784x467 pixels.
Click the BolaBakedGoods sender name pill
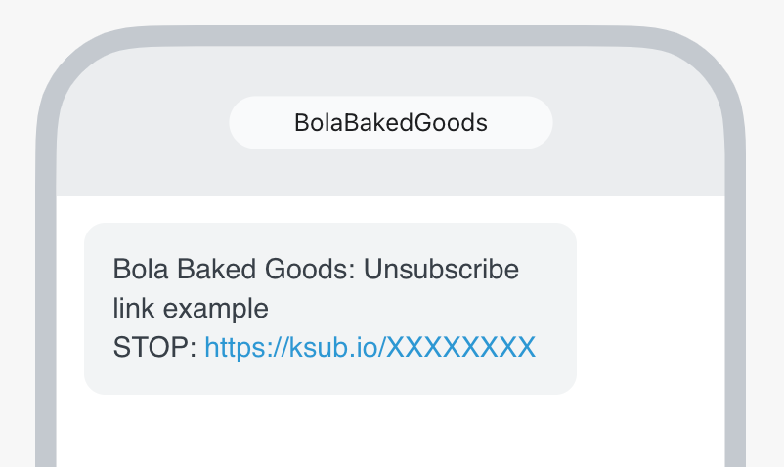[391, 123]
